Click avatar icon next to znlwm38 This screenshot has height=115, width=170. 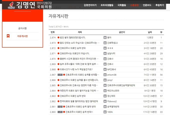point(105,75)
